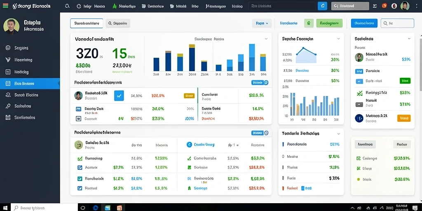Expand the chevron on the line chart card
Viewport: 422px width, 211px height.
(339, 39)
